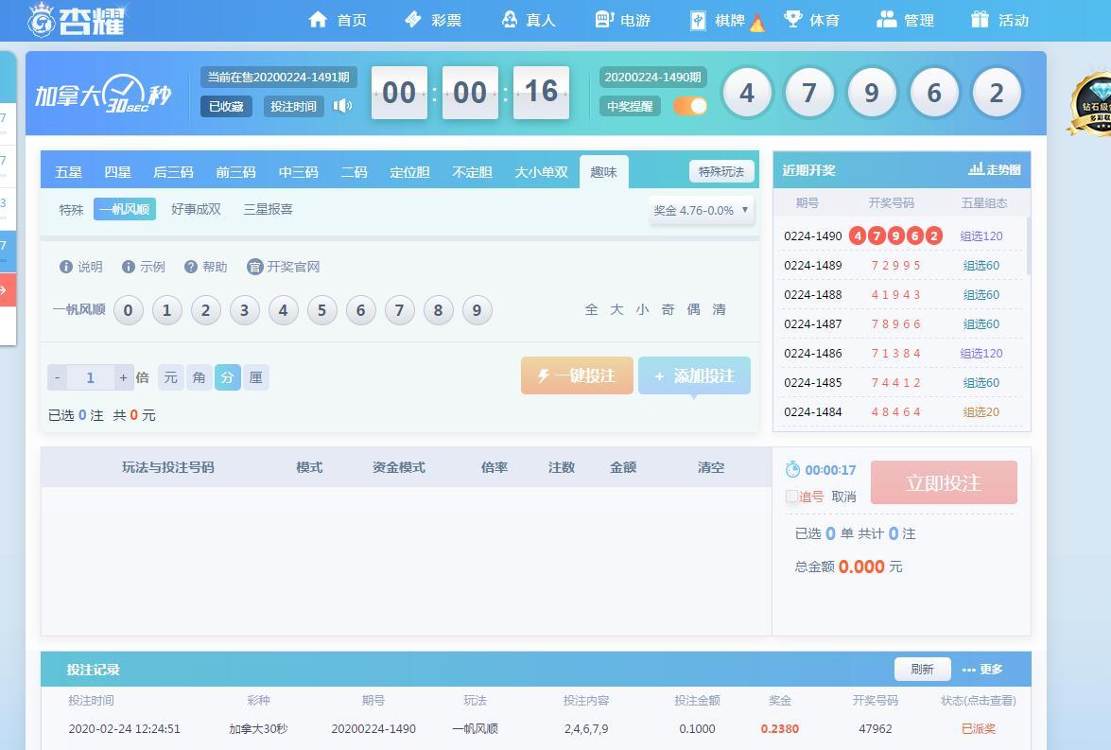1111x750 pixels.
Task: Click the 示例 example icon
Action: pyautogui.click(x=129, y=267)
